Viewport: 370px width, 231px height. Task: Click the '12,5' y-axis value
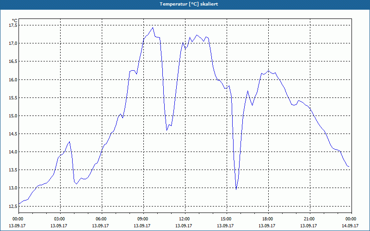(x=13, y=206)
